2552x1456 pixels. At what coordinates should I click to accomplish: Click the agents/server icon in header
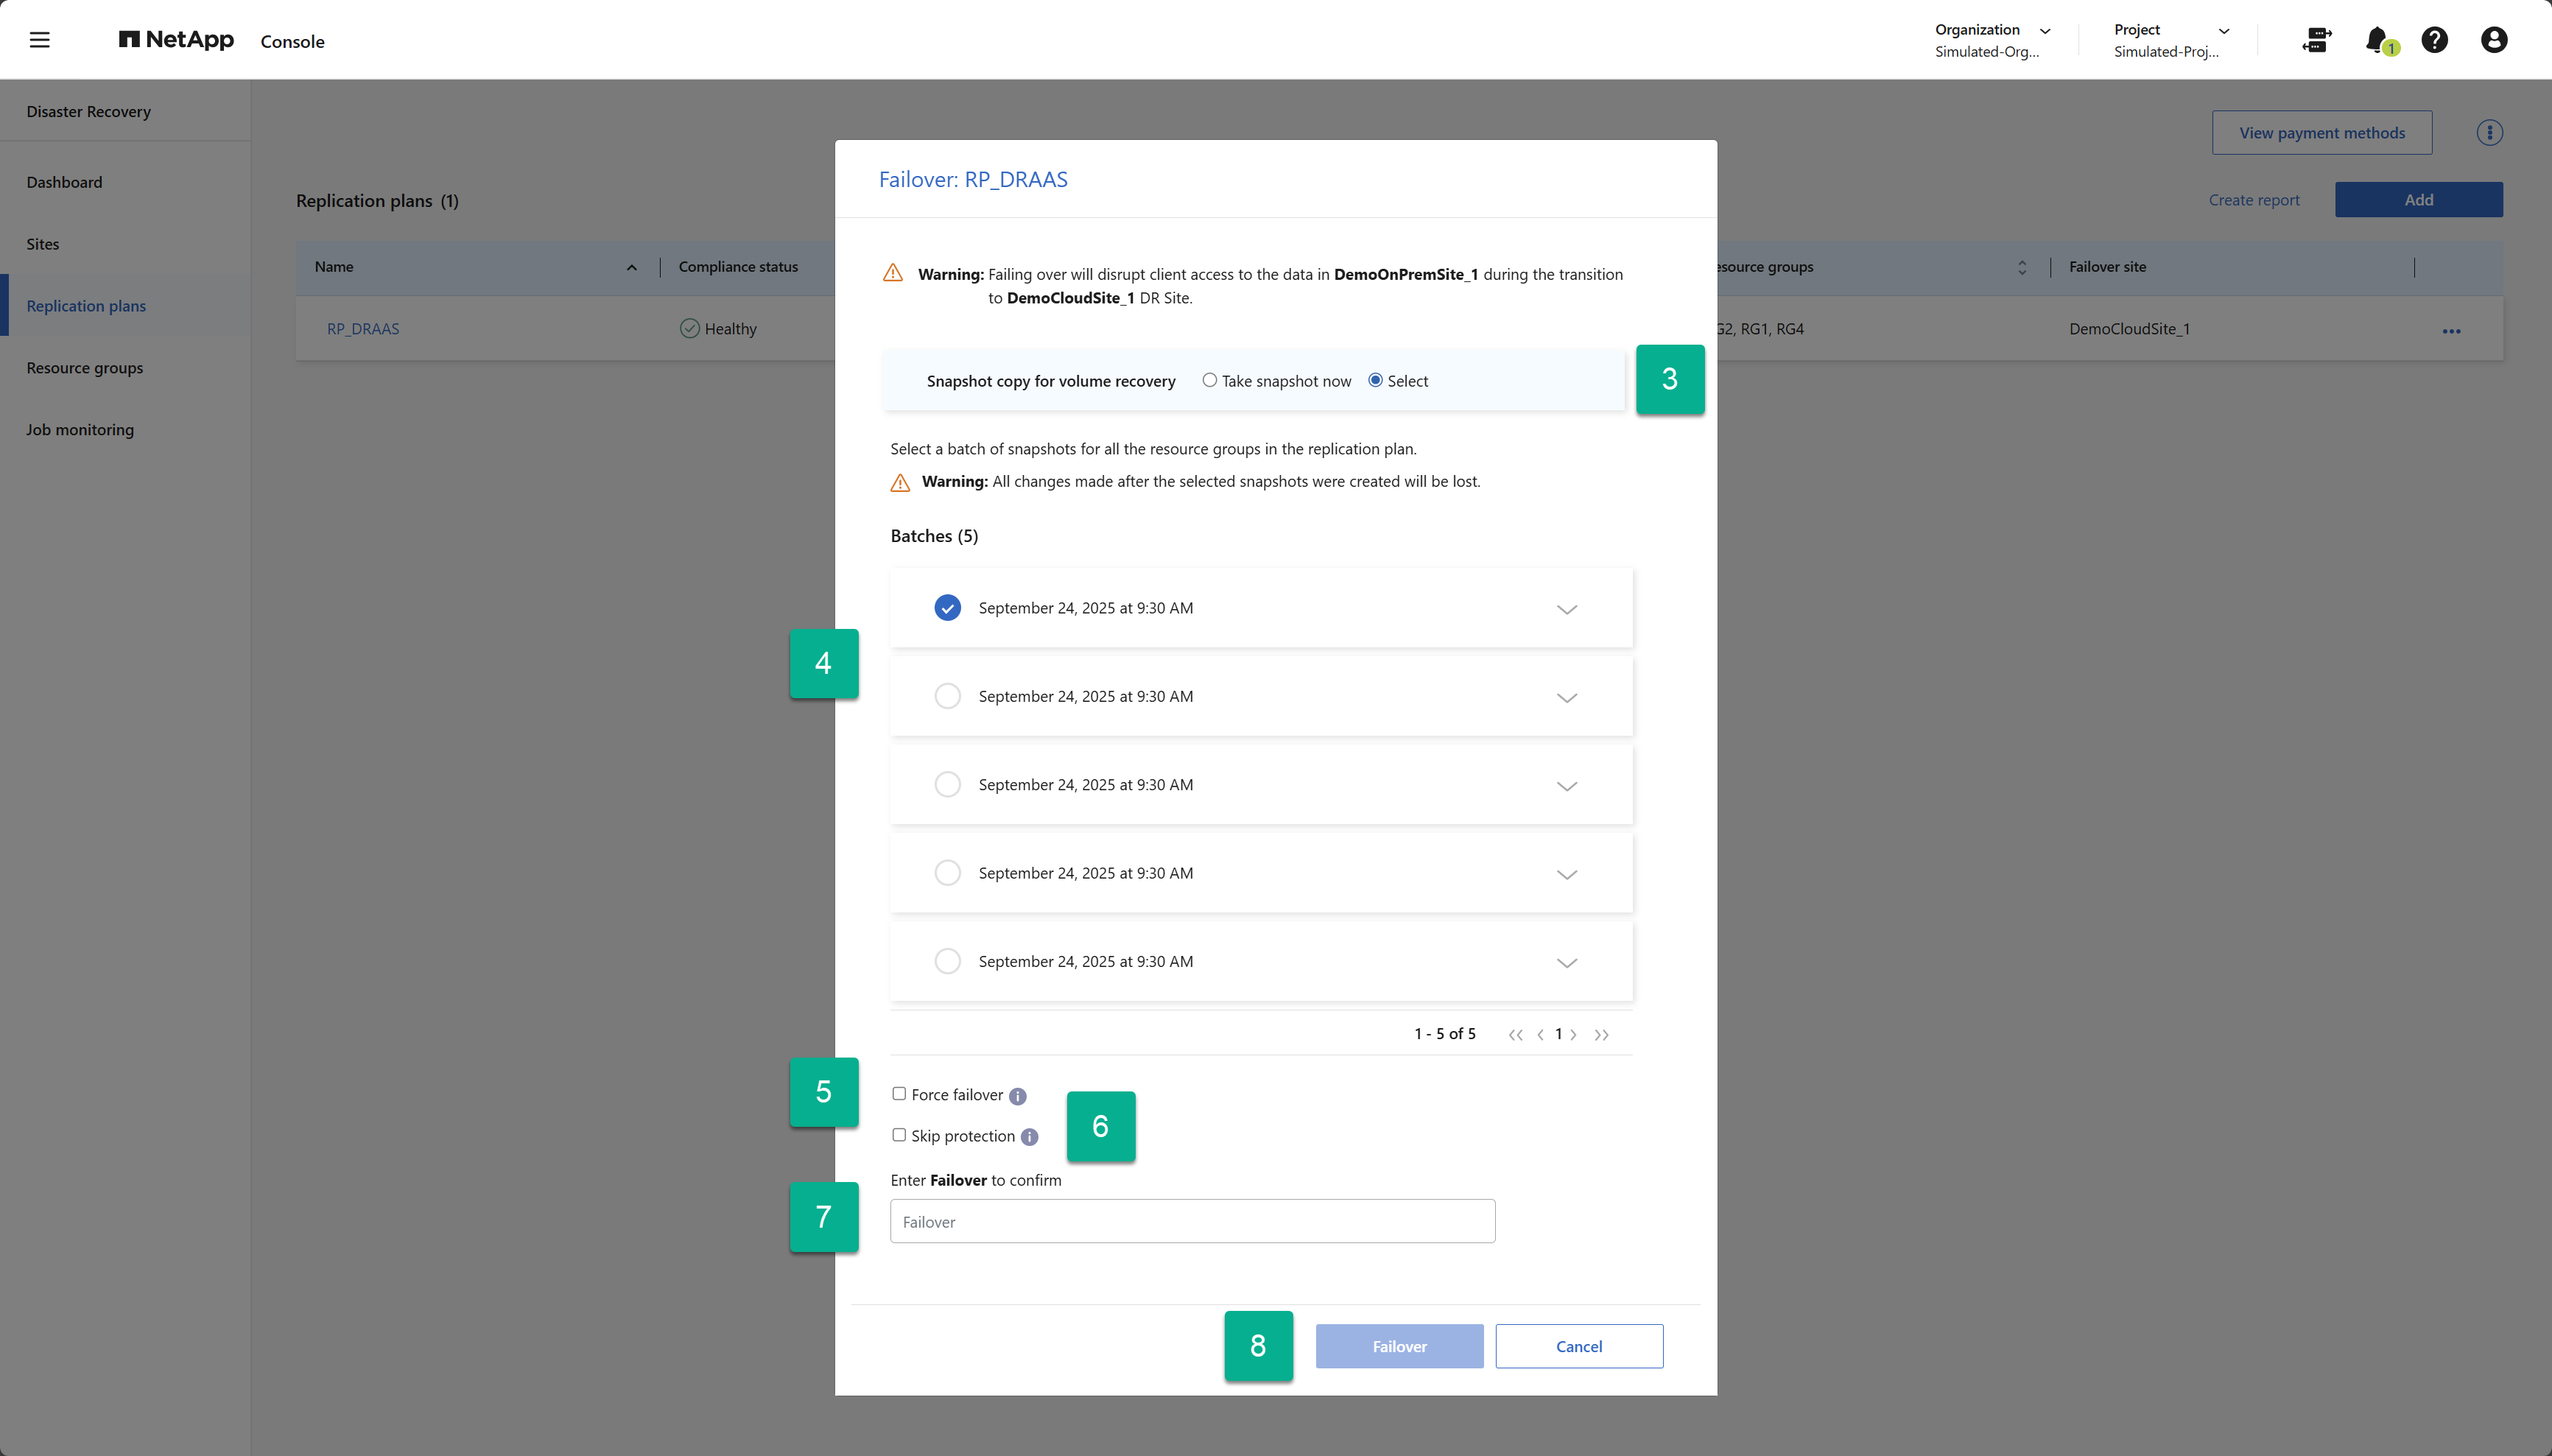click(2317, 40)
